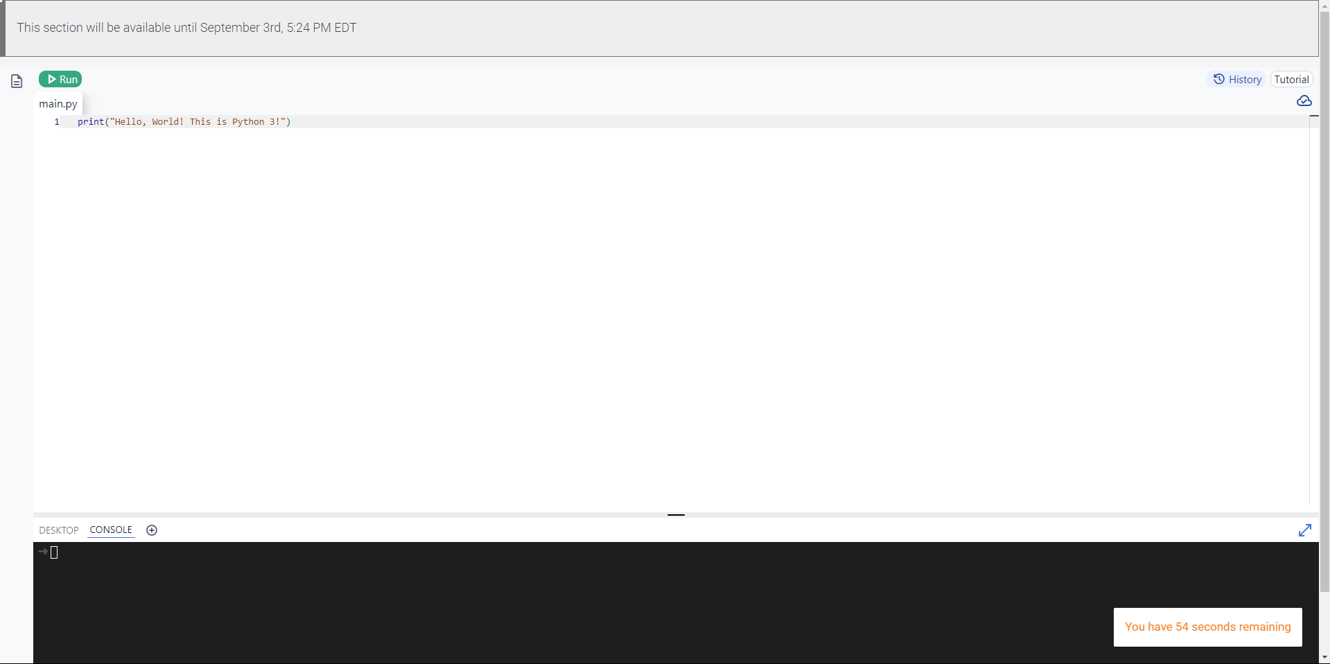Image resolution: width=1330 pixels, height=664 pixels.
Task: Click the scrollbar down arrow
Action: pos(1324,658)
